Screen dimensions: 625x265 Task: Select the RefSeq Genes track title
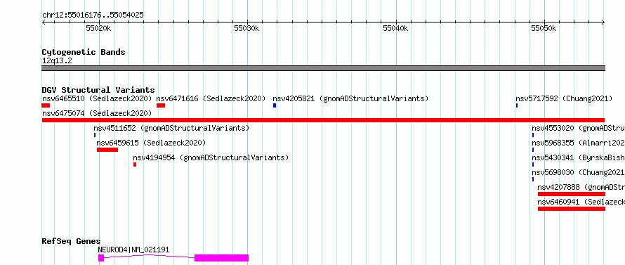pyautogui.click(x=72, y=241)
